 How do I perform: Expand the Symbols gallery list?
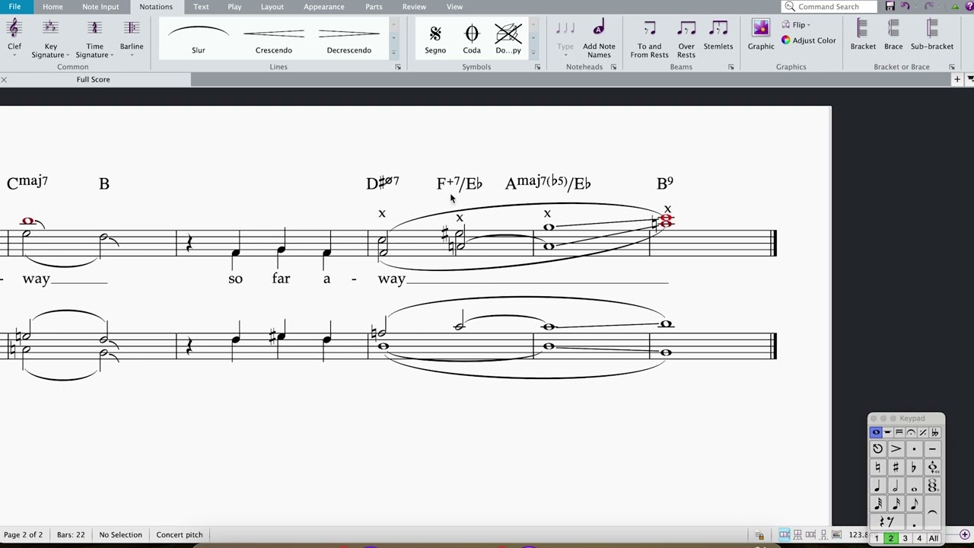coord(533,53)
